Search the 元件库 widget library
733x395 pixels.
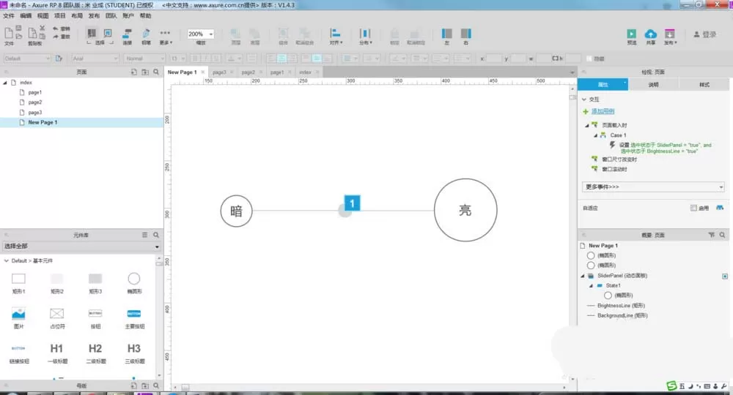point(156,235)
